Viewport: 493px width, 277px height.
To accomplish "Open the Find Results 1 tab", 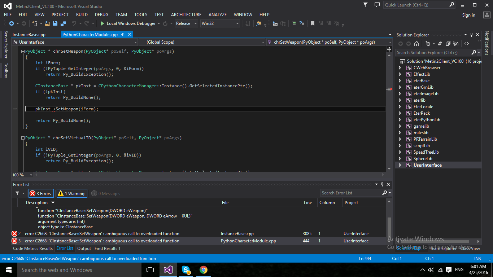I will pos(108,248).
